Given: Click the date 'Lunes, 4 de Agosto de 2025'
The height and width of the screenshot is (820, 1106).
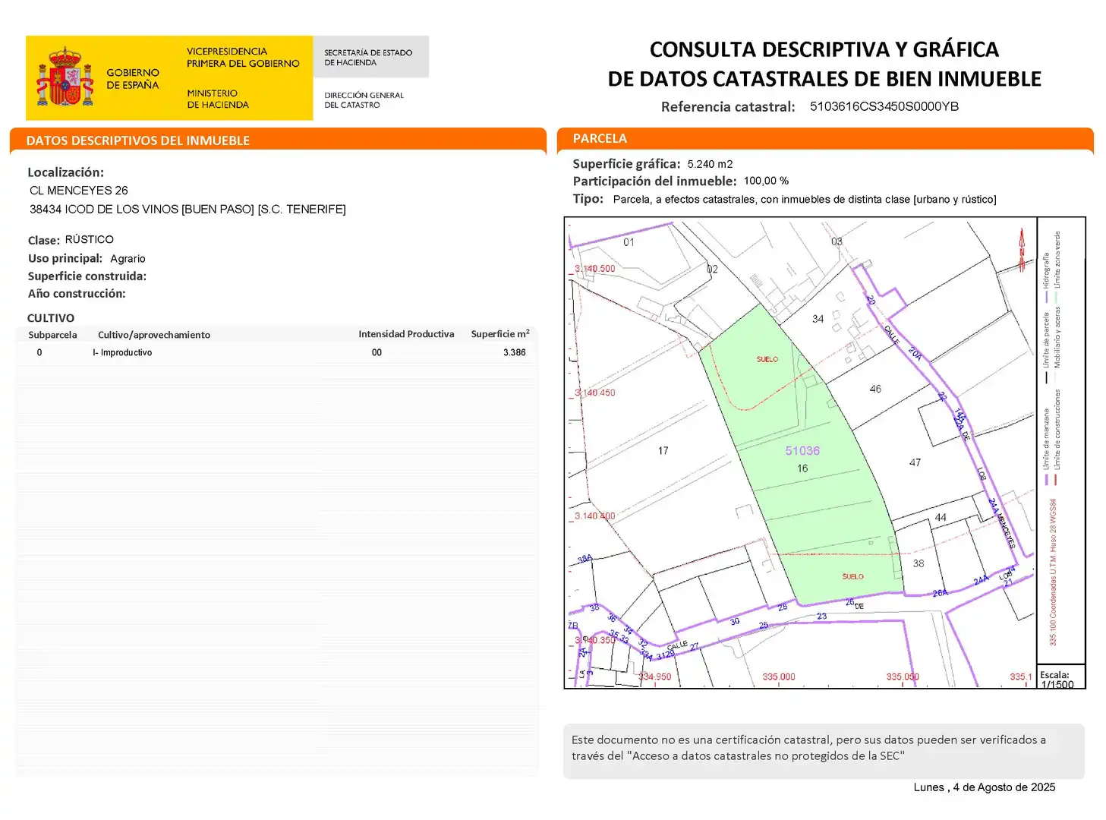Looking at the screenshot, I should pyautogui.click(x=985, y=787).
